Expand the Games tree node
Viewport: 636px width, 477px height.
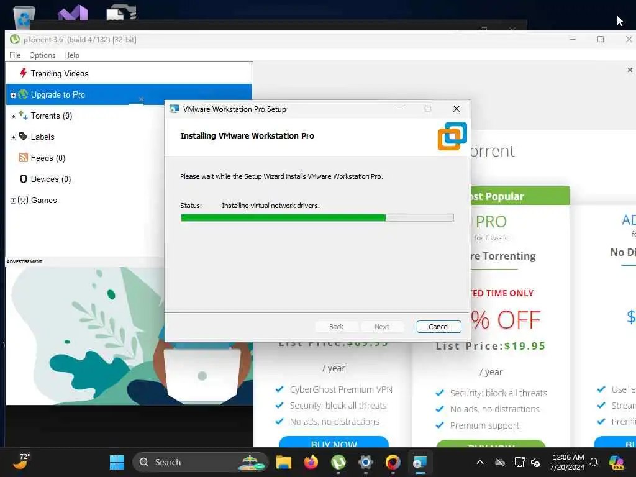[x=13, y=201]
